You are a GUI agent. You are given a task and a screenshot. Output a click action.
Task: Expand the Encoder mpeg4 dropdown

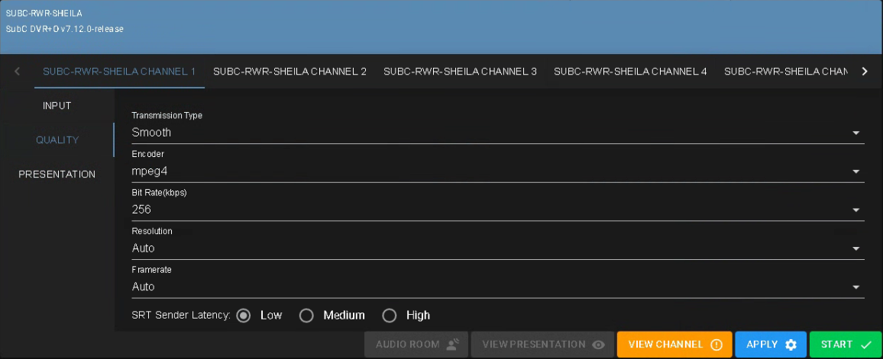[x=856, y=171]
